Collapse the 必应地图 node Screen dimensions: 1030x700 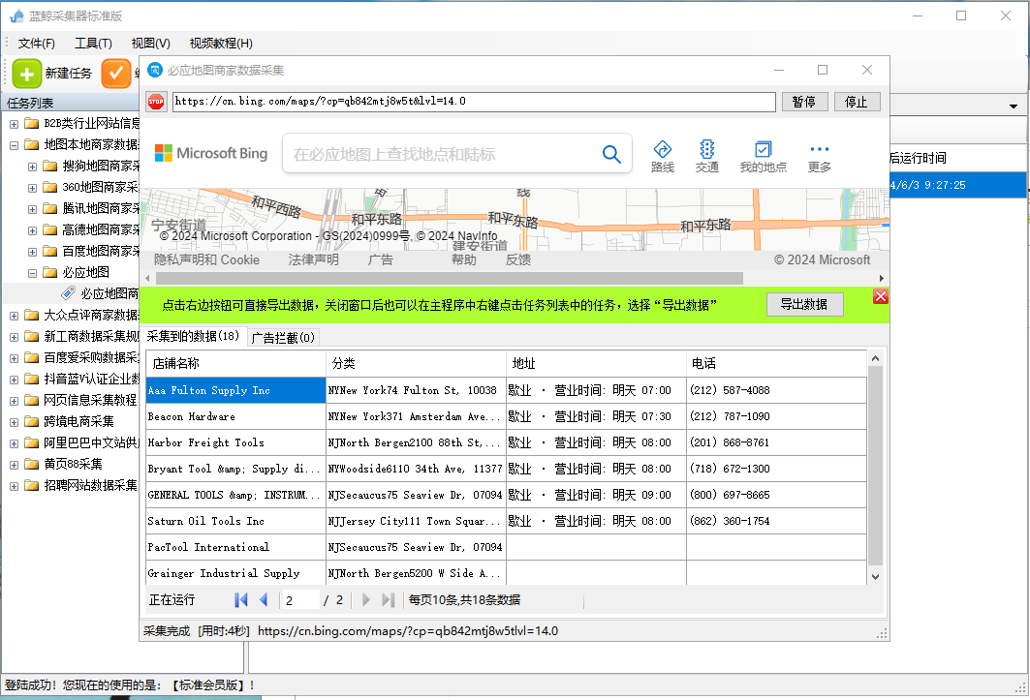click(x=32, y=273)
